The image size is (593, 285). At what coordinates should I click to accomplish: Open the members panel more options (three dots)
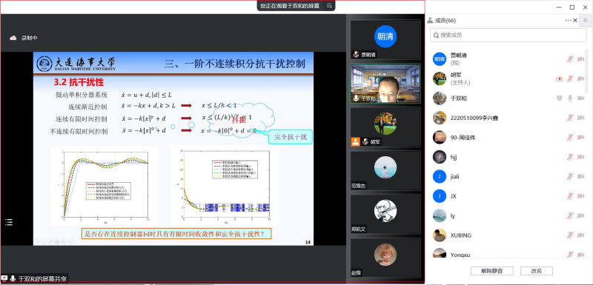(x=568, y=21)
